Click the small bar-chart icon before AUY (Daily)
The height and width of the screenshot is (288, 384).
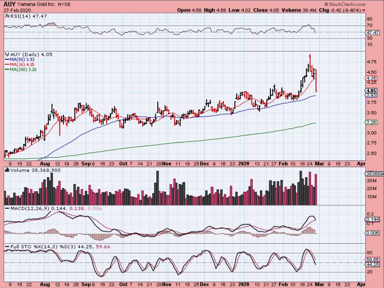tap(7, 55)
